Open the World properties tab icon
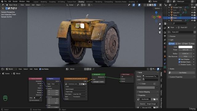 [165, 47]
